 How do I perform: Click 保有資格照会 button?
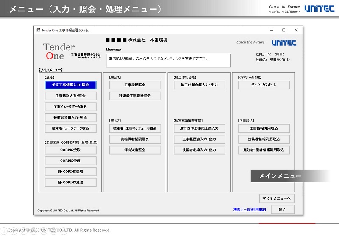135,150
